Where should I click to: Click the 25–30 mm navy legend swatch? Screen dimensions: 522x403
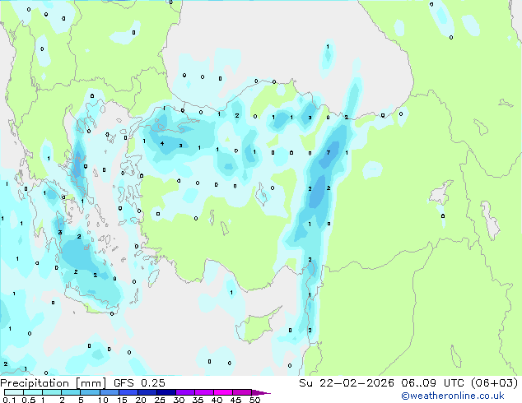165,392
